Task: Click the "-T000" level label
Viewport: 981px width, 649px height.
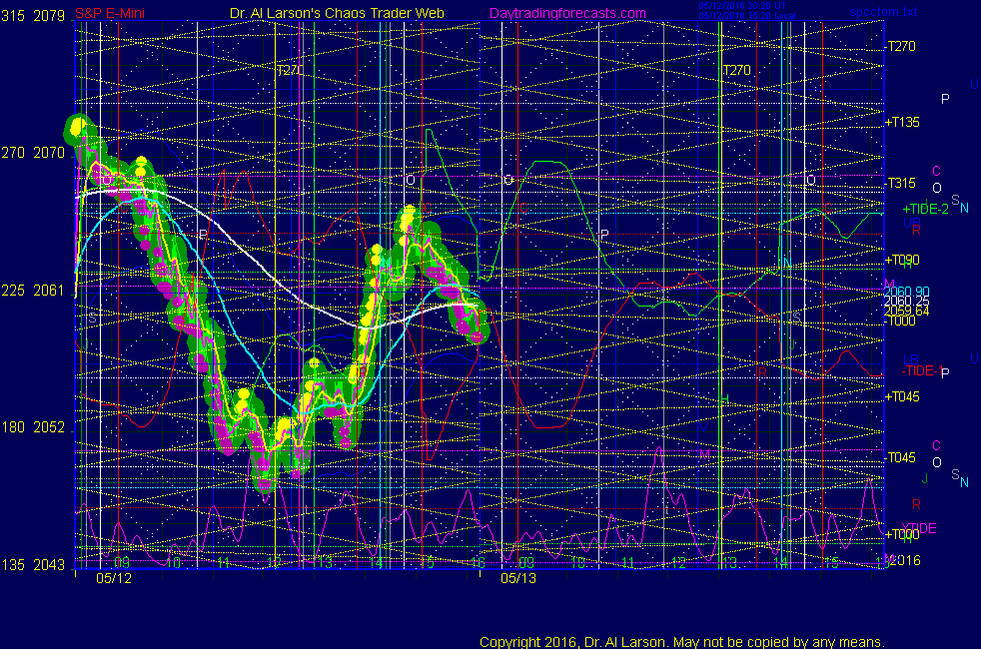Action: (901, 321)
